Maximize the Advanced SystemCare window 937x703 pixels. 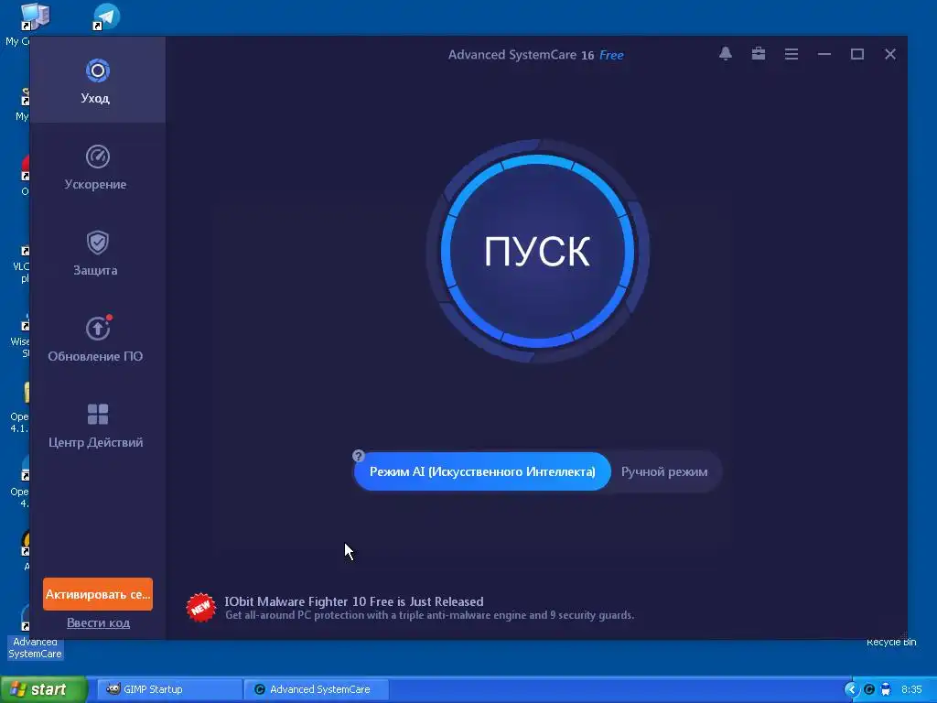tap(856, 54)
